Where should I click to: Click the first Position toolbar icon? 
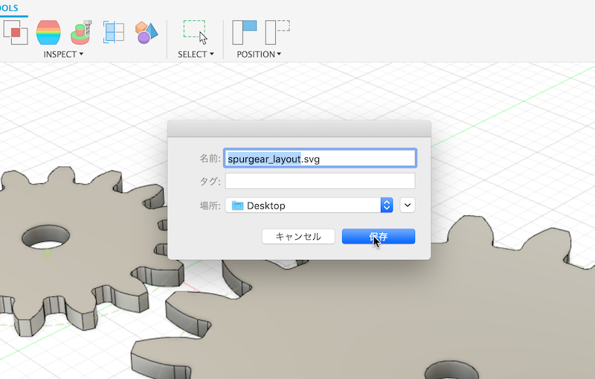point(245,32)
